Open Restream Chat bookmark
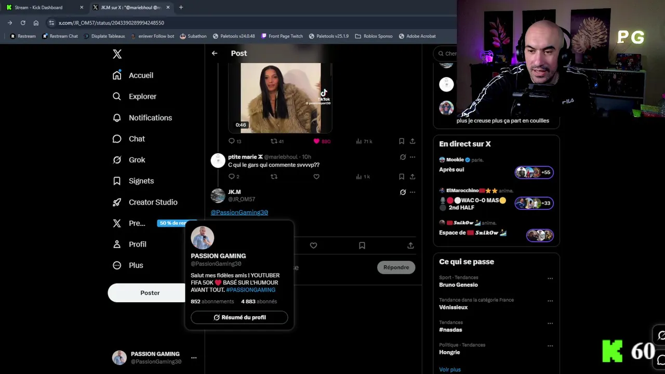This screenshot has width=665, height=374. [x=60, y=36]
